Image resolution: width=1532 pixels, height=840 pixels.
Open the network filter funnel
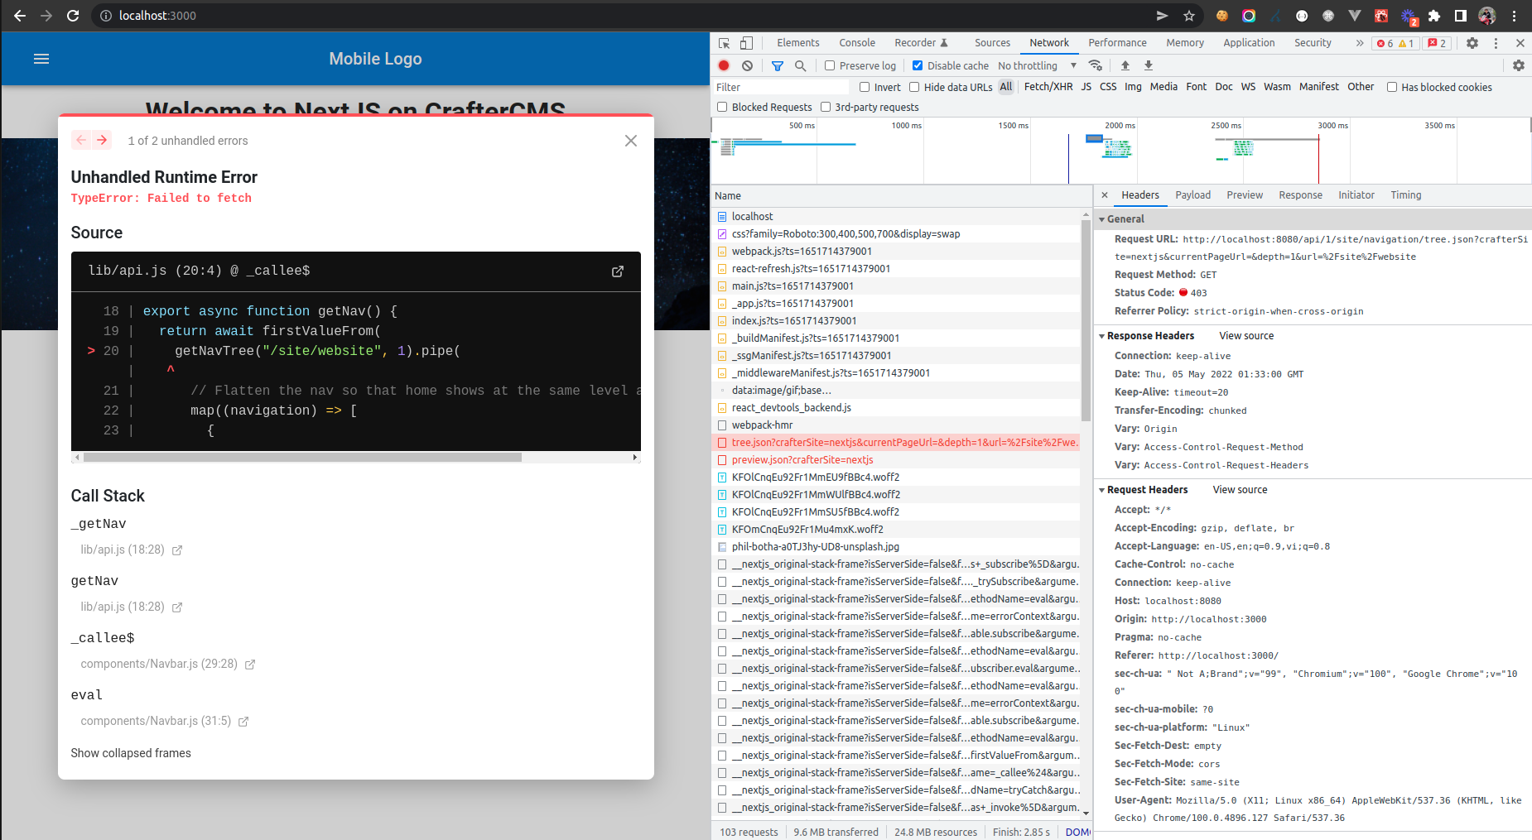[x=777, y=65]
